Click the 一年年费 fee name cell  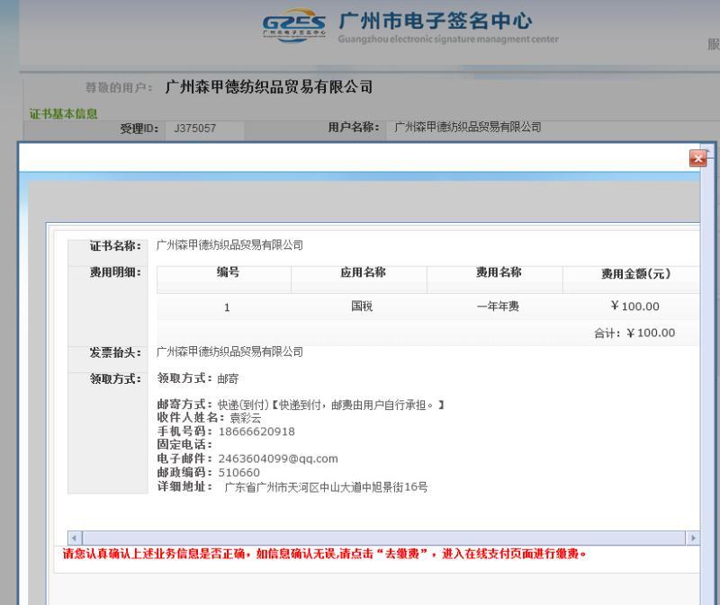click(498, 306)
